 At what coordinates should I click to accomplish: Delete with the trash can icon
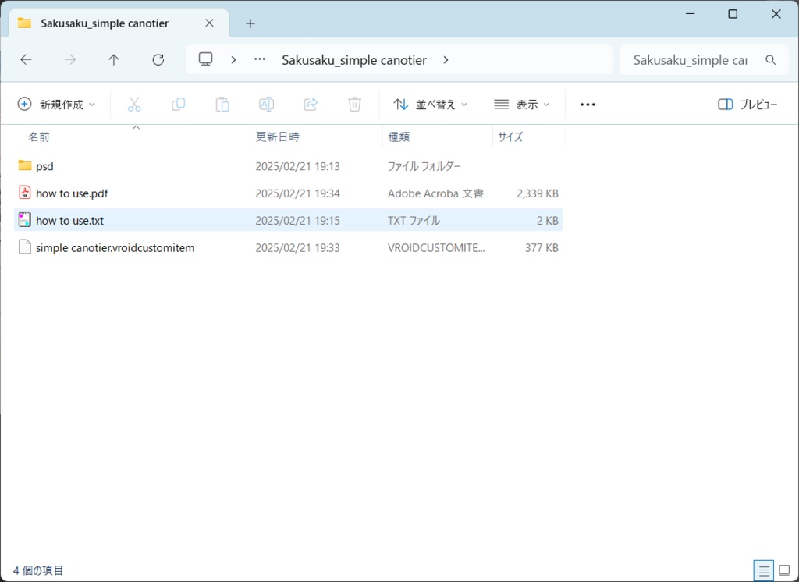355,105
